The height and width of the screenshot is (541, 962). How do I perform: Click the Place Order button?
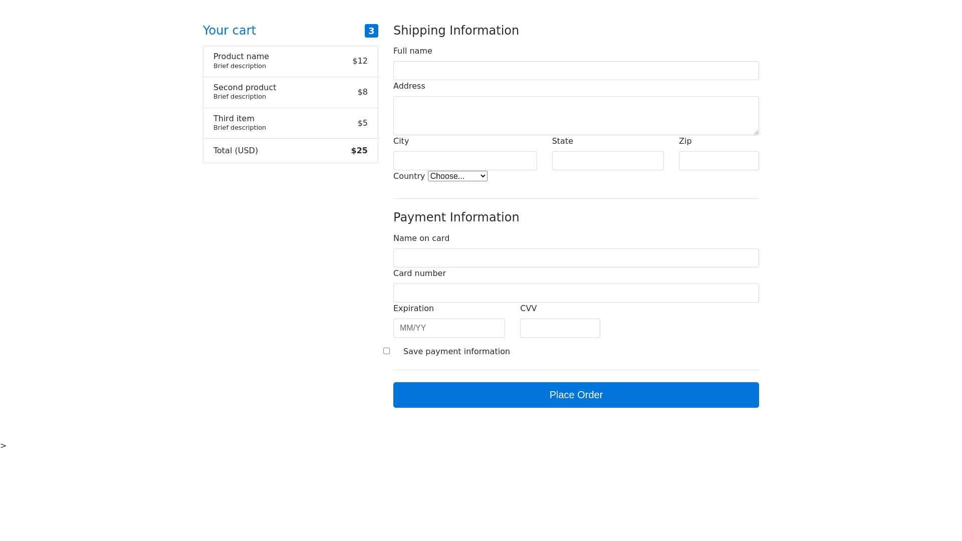(576, 395)
